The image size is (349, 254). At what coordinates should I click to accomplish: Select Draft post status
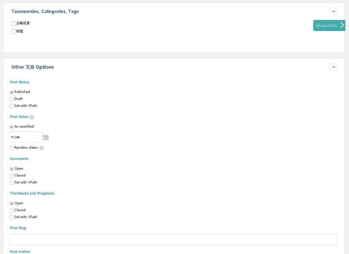tap(12, 99)
